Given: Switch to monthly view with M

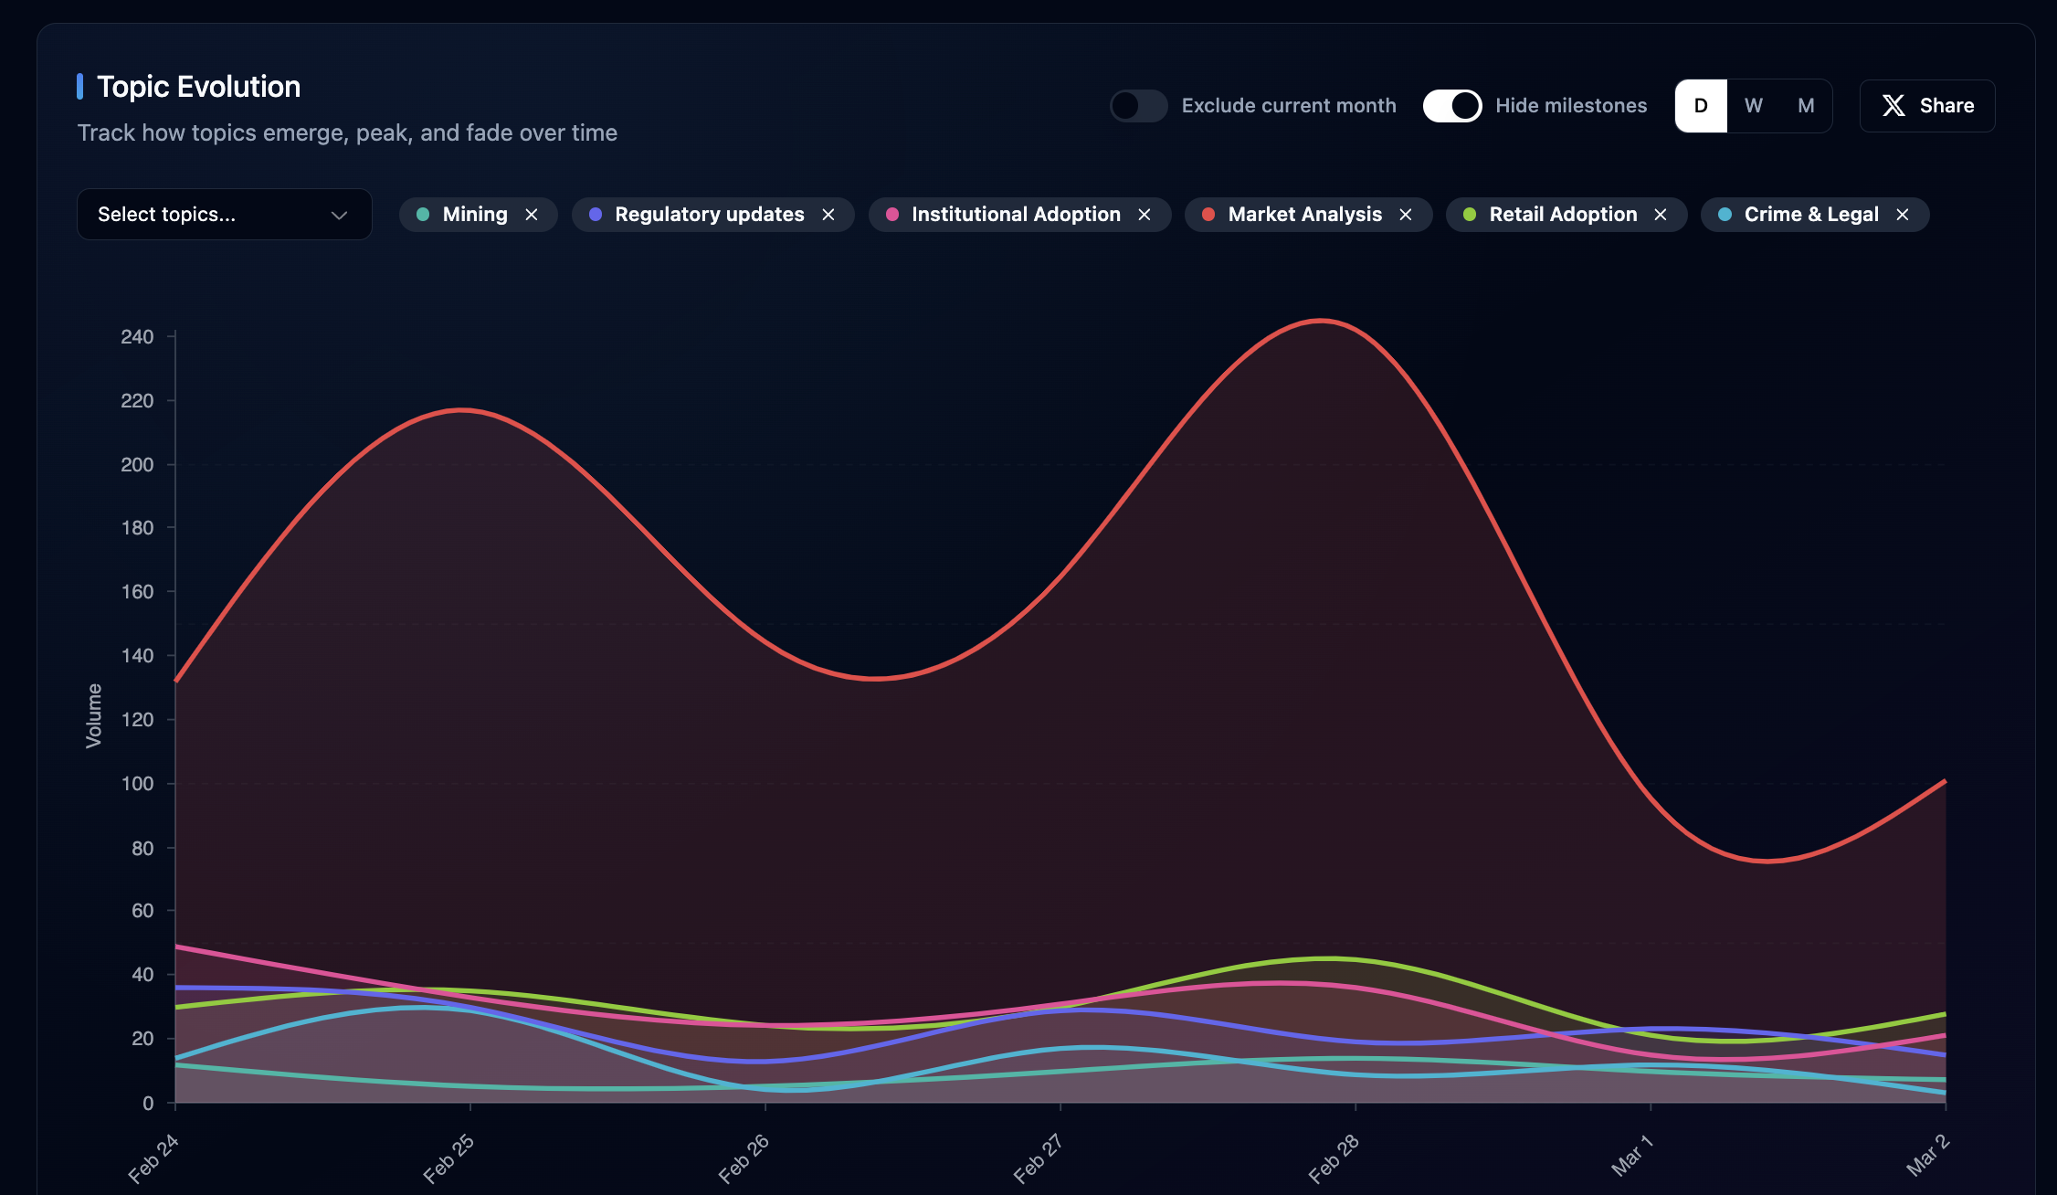Looking at the screenshot, I should 1806,106.
